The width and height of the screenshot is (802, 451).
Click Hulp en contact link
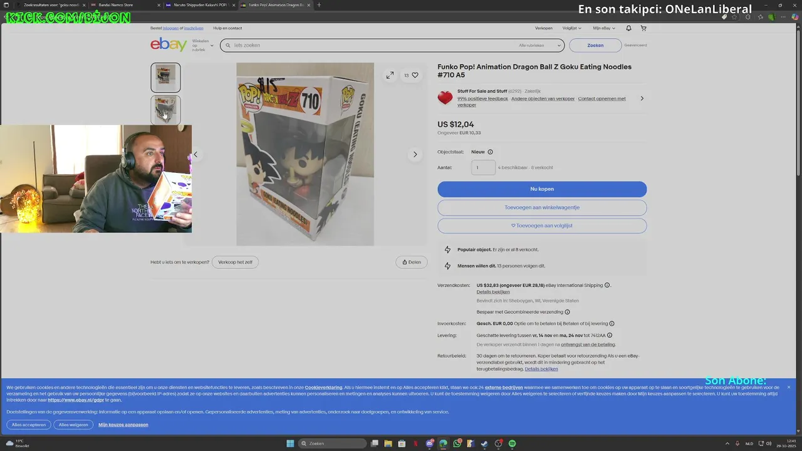pos(227,28)
